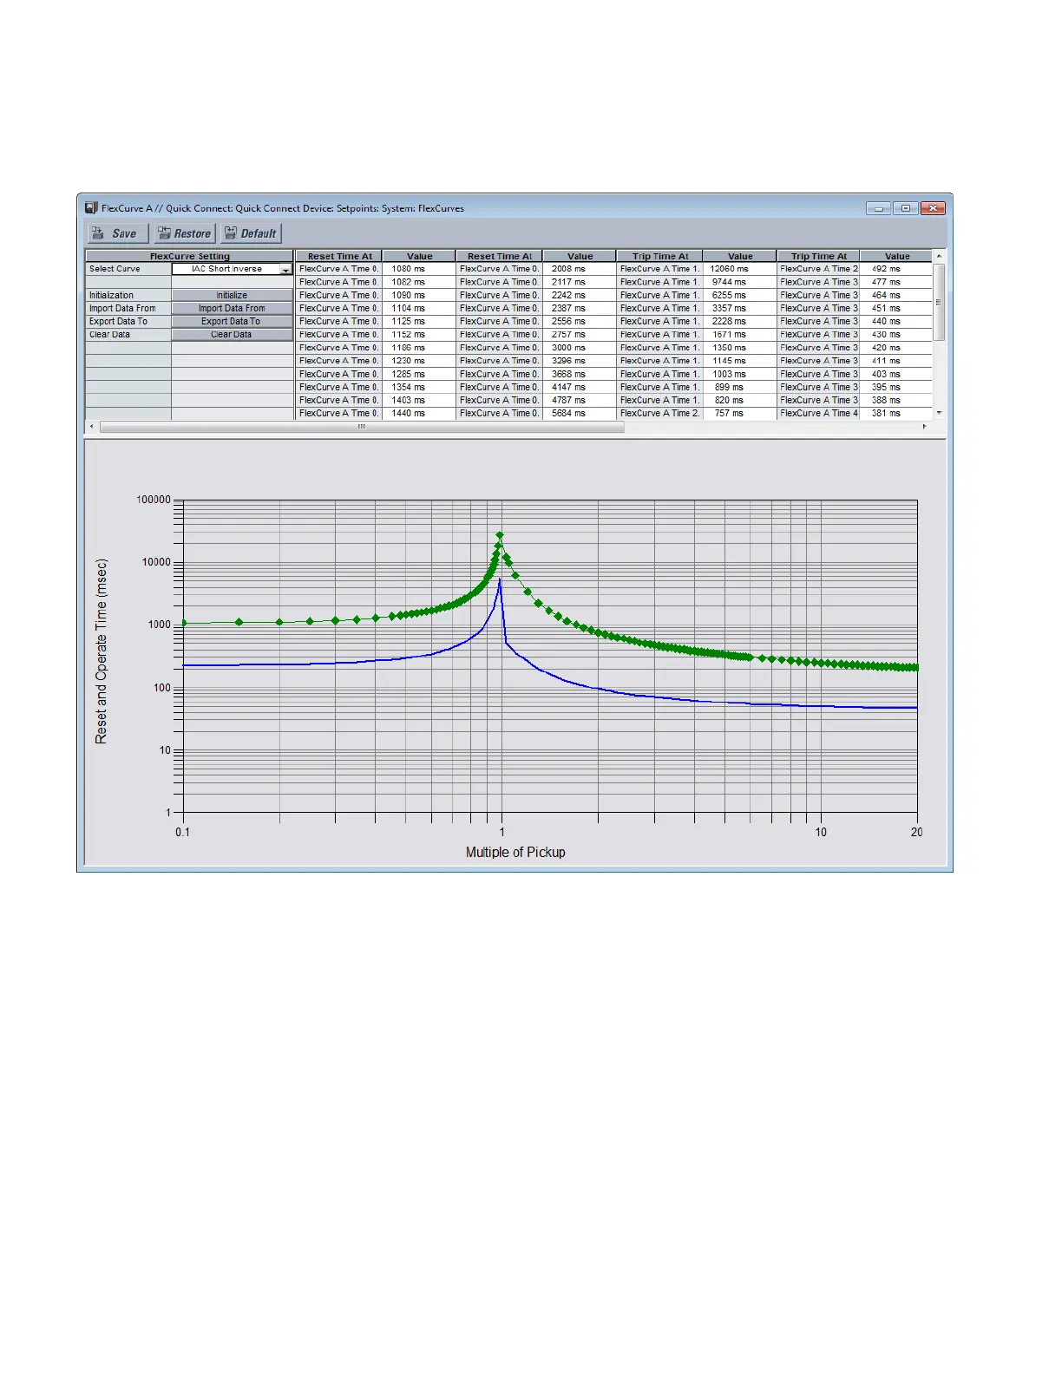
Task: Click the table's vertical scrollbar thumb
Action: [x=939, y=302]
